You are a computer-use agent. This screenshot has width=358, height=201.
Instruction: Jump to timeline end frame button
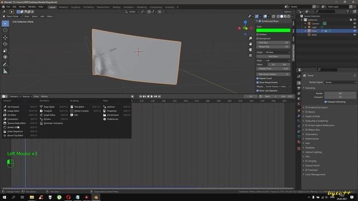pos(159,97)
